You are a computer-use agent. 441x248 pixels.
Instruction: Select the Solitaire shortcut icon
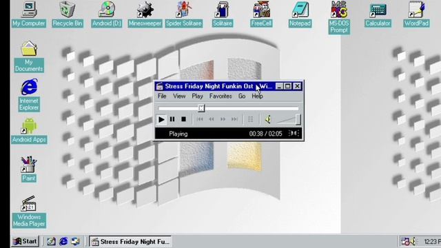222,14
